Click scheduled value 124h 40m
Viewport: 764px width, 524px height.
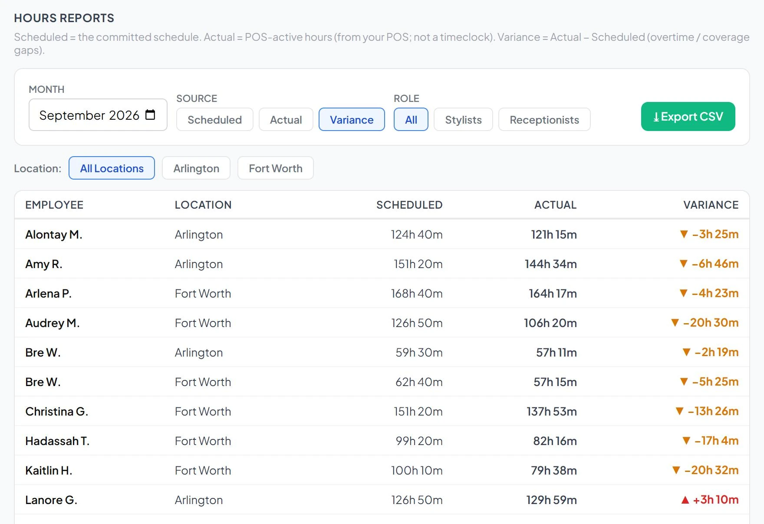coord(417,235)
